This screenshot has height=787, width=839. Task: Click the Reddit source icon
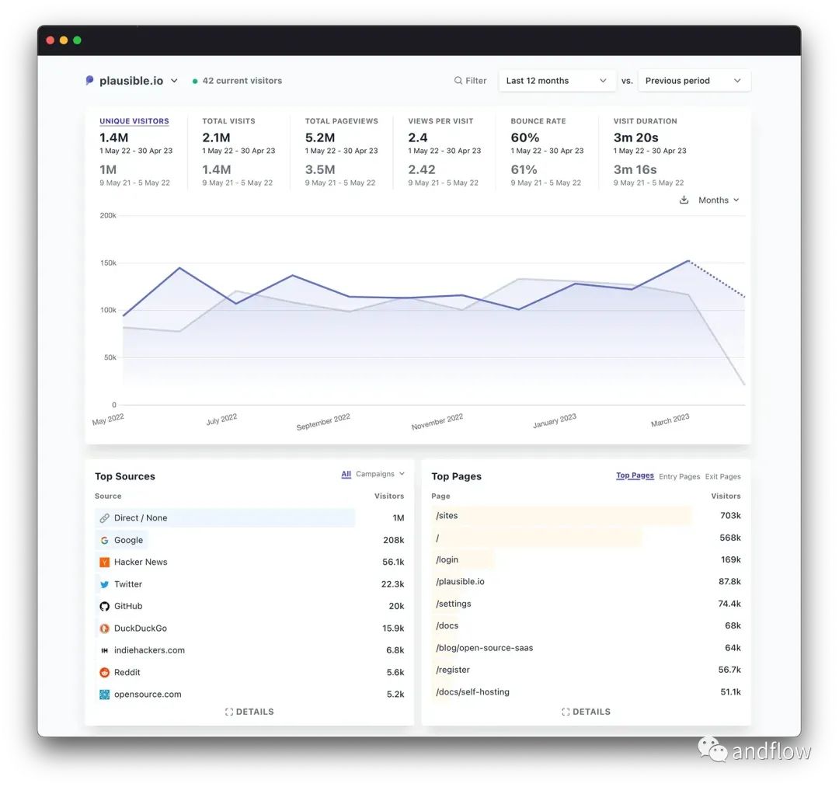click(104, 673)
